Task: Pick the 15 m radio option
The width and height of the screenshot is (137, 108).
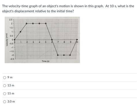Action: click(5, 94)
